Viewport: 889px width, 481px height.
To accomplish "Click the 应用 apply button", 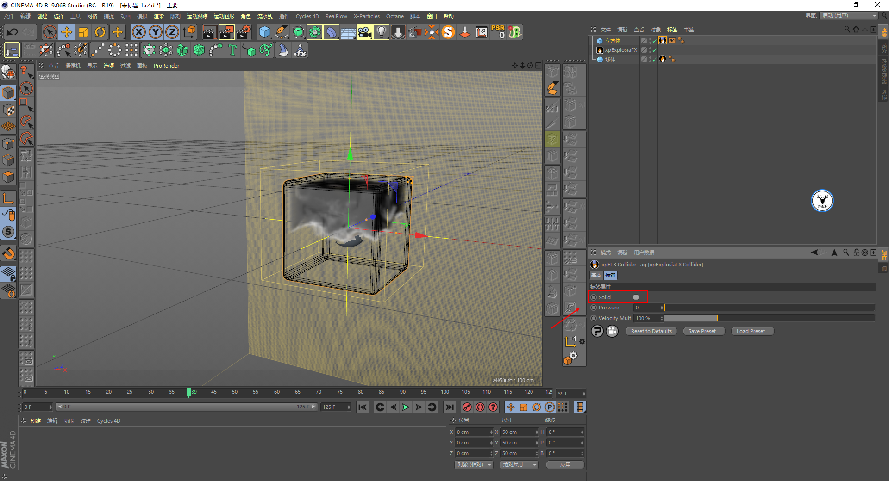I will 565,465.
